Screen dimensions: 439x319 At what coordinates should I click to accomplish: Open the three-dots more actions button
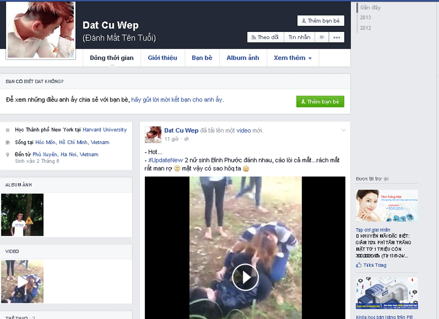(337, 38)
